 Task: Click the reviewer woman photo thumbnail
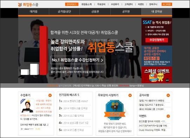tap(27, 106)
